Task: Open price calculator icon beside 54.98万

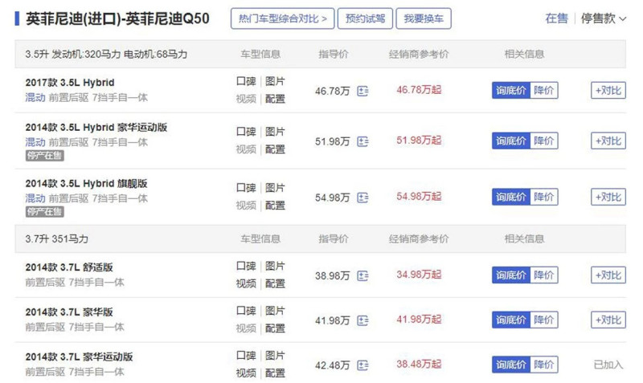Action: pyautogui.click(x=362, y=198)
